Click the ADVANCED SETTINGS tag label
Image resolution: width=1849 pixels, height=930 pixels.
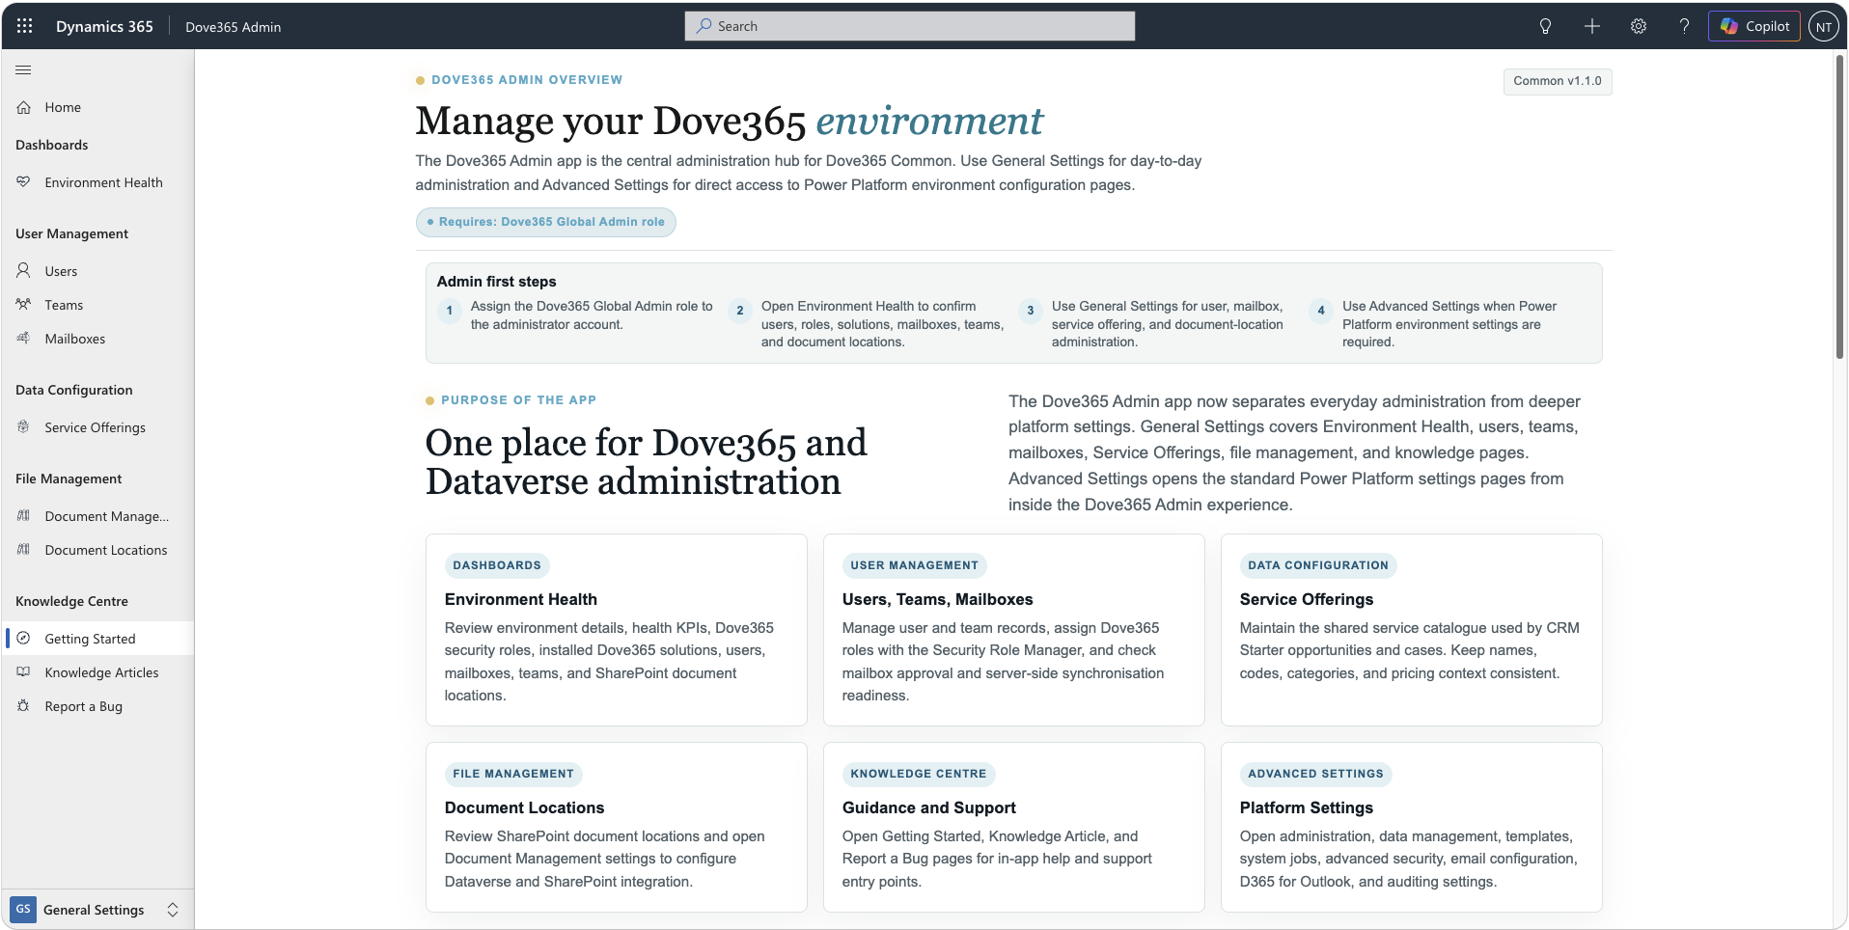(1316, 774)
